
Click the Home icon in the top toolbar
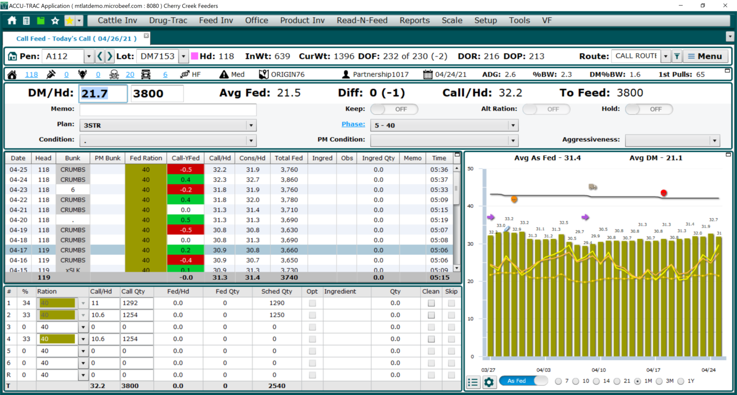pyautogui.click(x=12, y=21)
